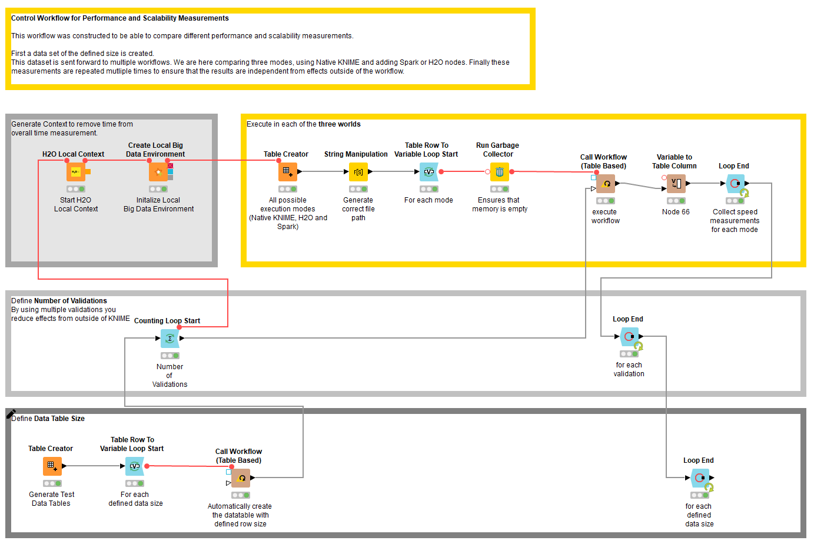Click the pencil edit icon on Define Data Table Size
Viewport: 814px width, 547px height.
[11, 414]
